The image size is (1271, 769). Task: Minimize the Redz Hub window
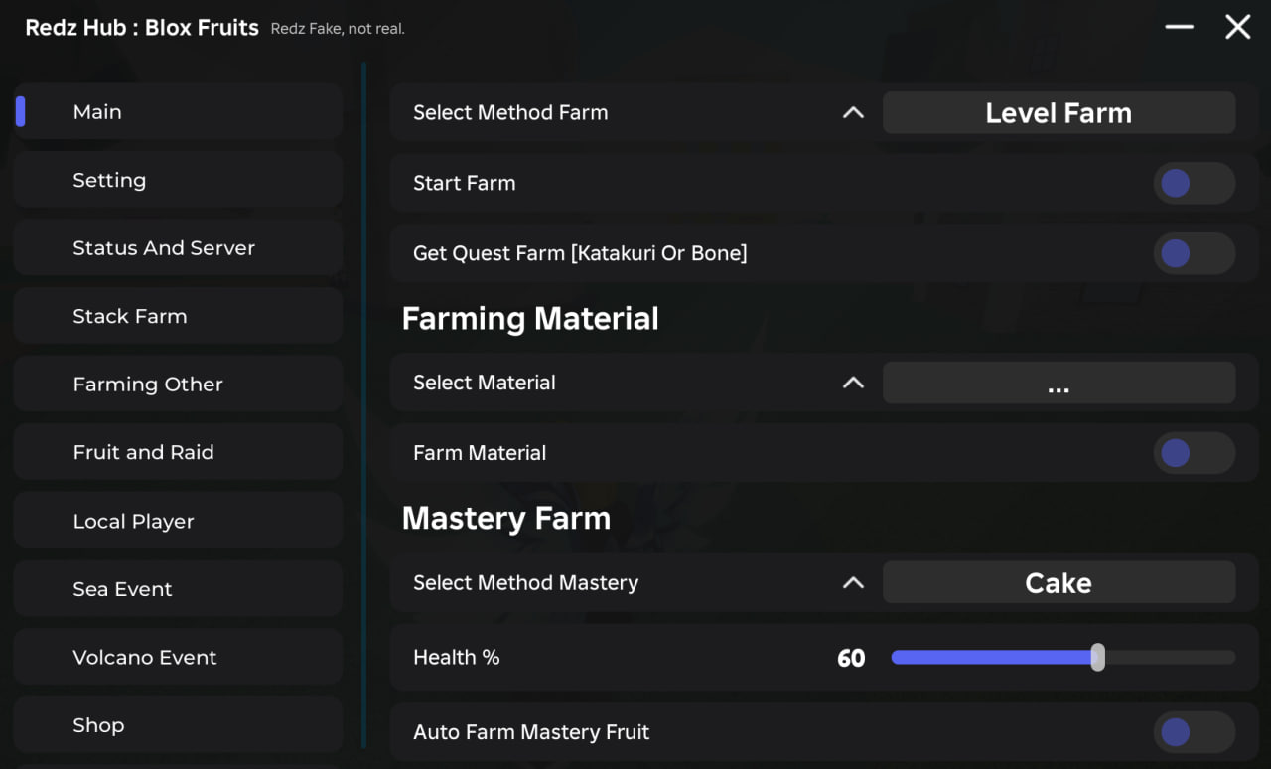click(x=1179, y=27)
